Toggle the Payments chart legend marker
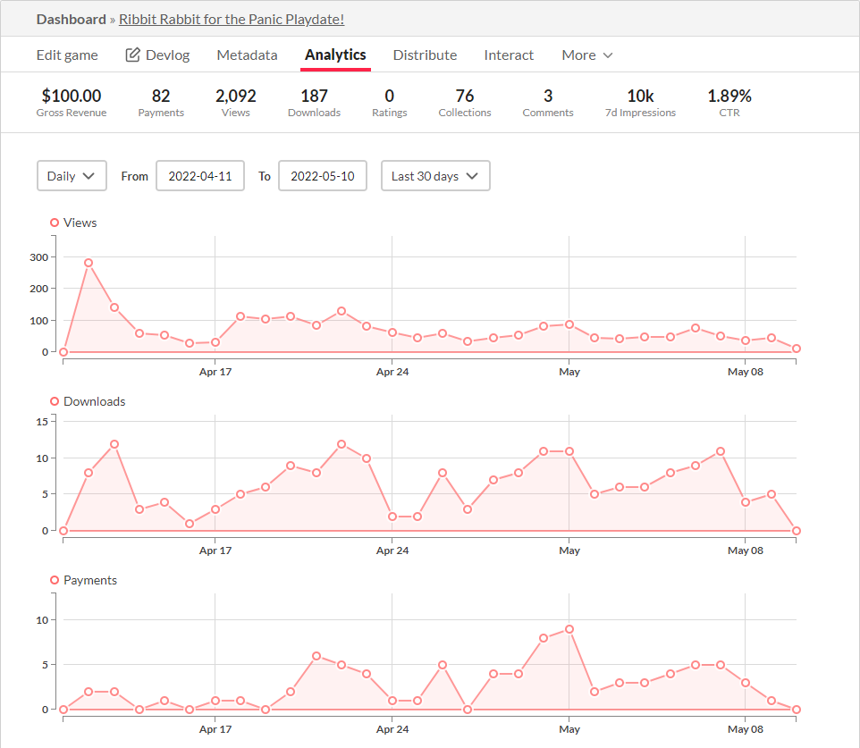Screen dimensions: 860x748 (55, 580)
